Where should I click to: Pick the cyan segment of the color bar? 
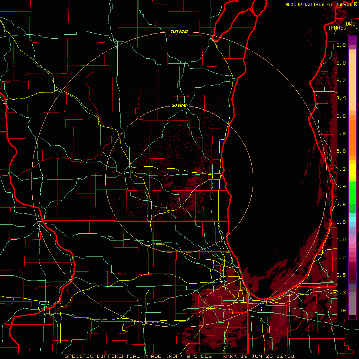point(352,219)
